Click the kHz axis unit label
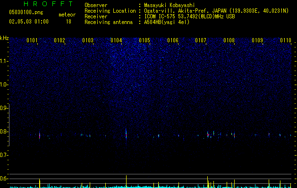 pyautogui.click(x=4, y=38)
